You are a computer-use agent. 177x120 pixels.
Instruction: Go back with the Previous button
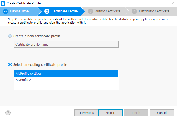tap(86, 113)
